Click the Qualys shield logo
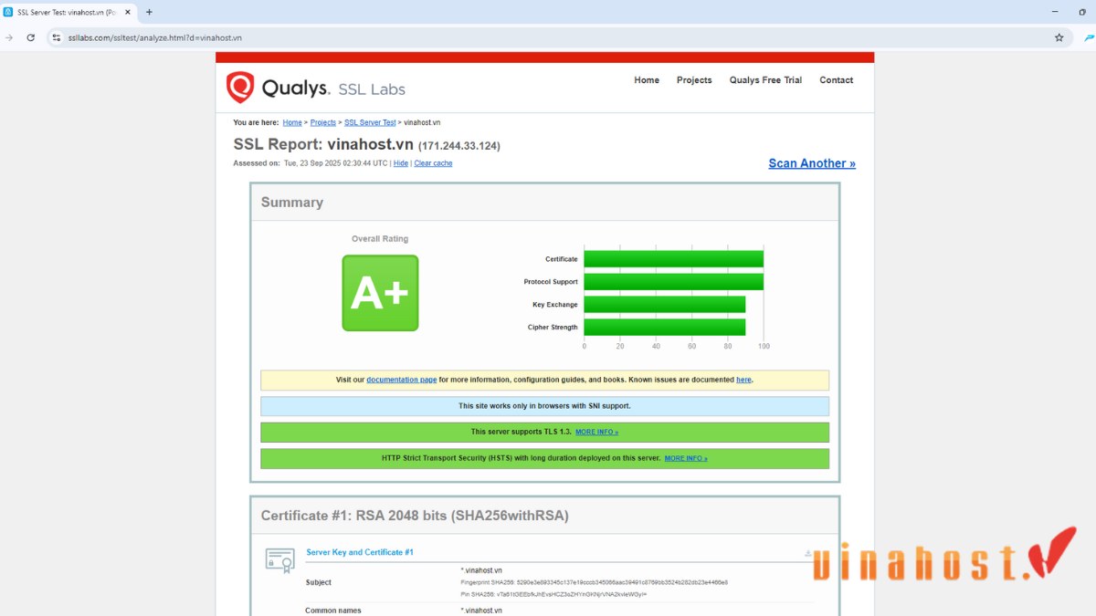Image resolution: width=1096 pixels, height=616 pixels. point(240,88)
